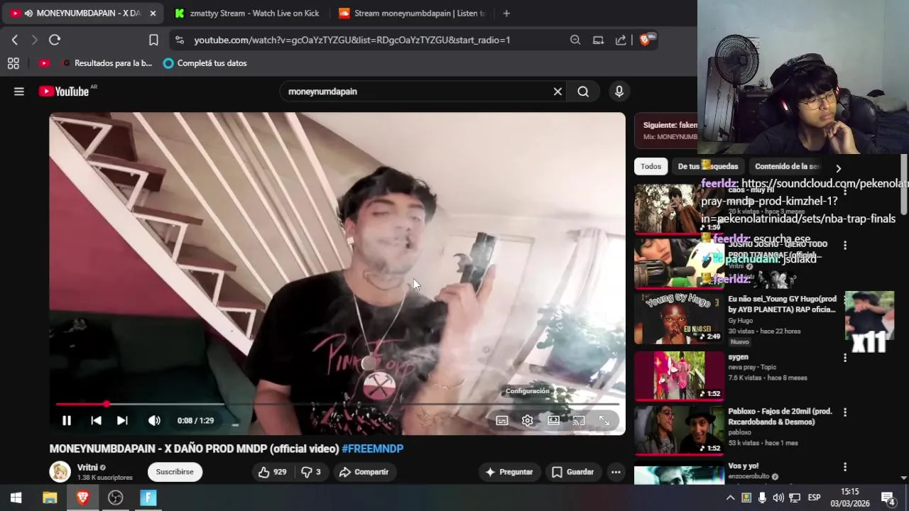View site information icon in address bar
The width and height of the screenshot is (909, 511).
[x=180, y=40]
